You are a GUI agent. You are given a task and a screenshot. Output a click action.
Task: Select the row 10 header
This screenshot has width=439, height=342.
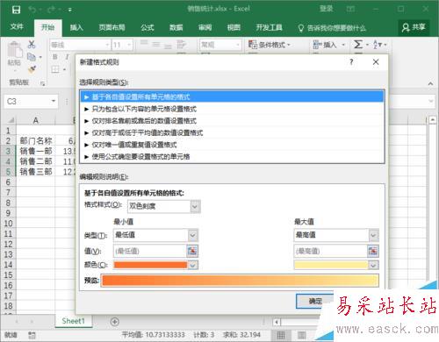(x=8, y=224)
